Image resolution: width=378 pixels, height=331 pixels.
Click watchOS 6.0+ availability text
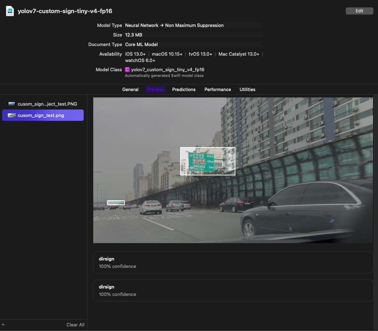point(140,61)
